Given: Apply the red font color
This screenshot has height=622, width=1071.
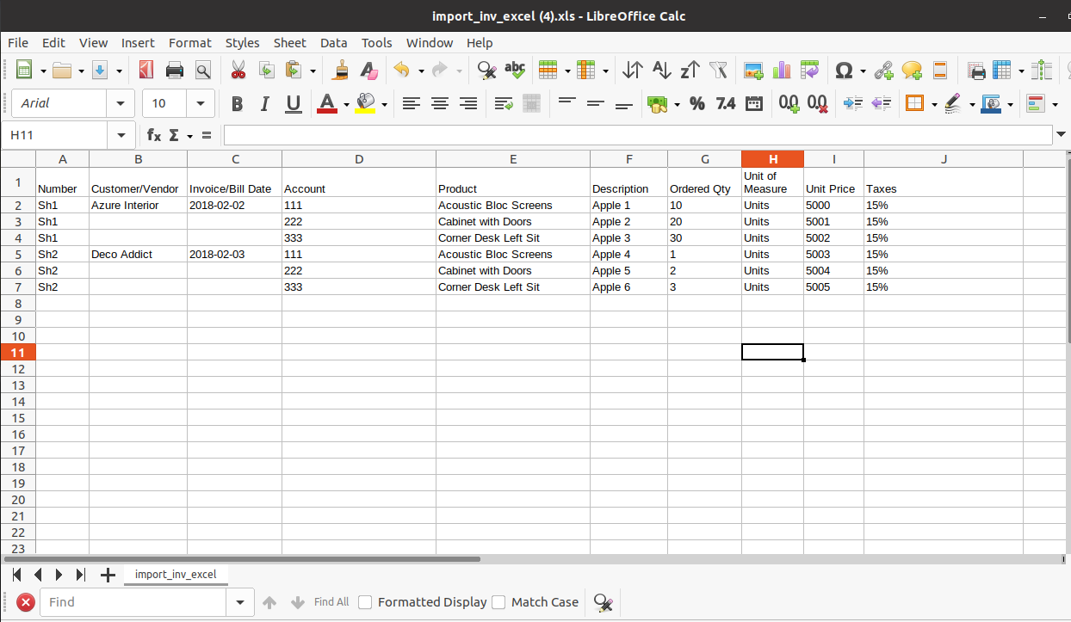Looking at the screenshot, I should pyautogui.click(x=327, y=104).
